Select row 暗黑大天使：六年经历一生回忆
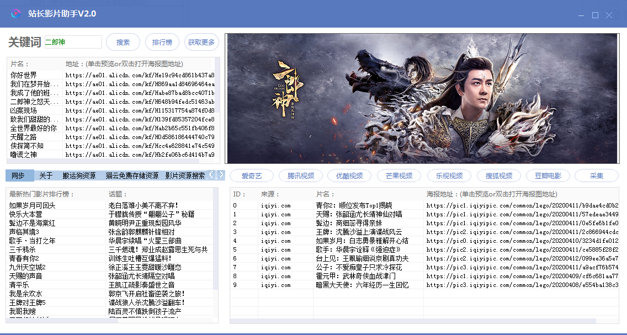This screenshot has width=627, height=335. click(424, 285)
